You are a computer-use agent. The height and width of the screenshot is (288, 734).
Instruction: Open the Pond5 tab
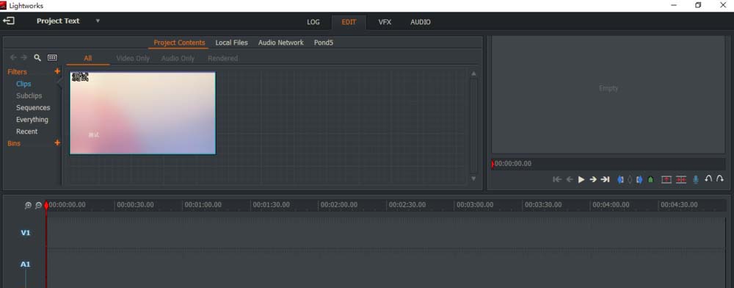[x=324, y=43]
